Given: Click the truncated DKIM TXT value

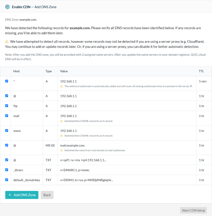Looking at the screenshot, I should [x=87, y=180].
